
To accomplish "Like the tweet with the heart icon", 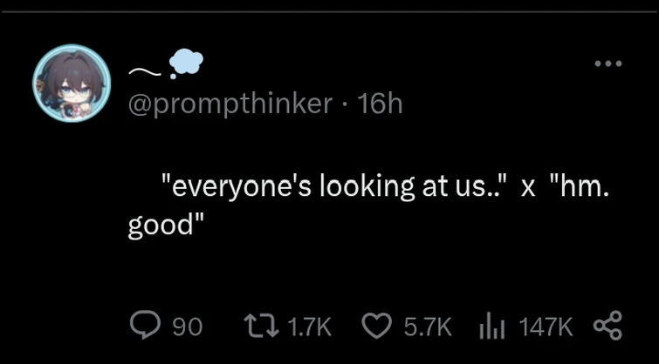I will [x=376, y=326].
